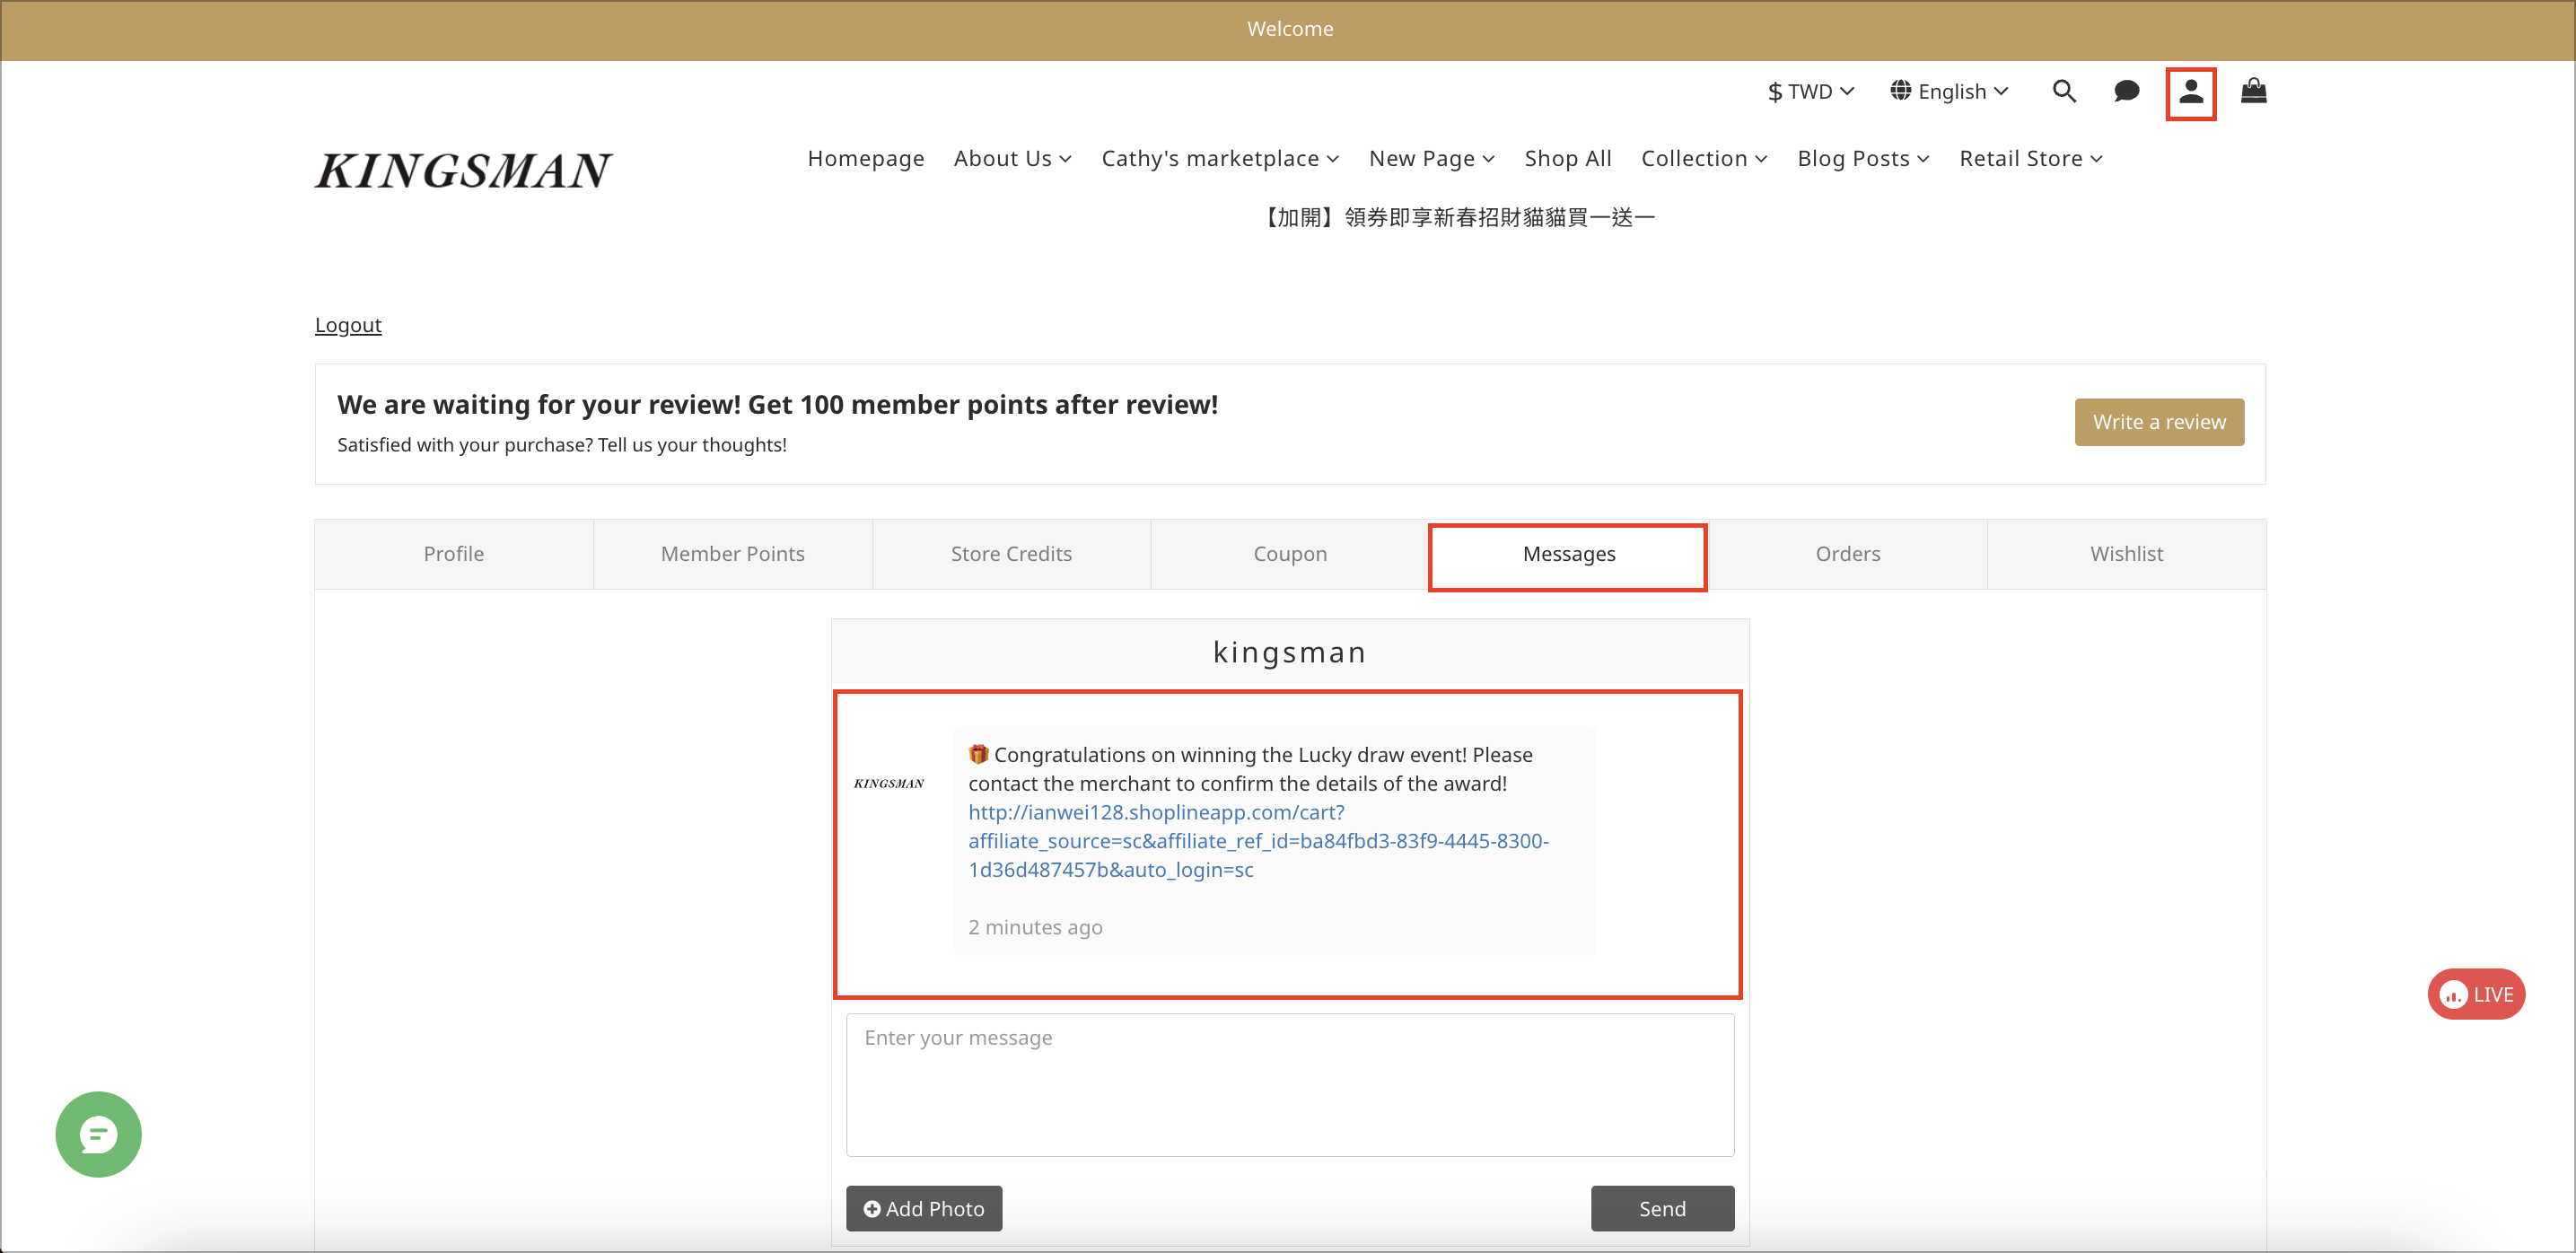Expand the New Page menu
This screenshot has height=1253, width=2576.
(x=1432, y=159)
